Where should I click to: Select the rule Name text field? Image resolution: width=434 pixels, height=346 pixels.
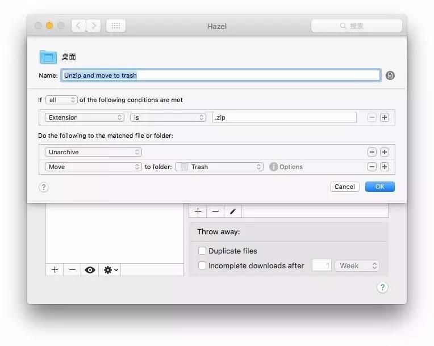point(220,75)
